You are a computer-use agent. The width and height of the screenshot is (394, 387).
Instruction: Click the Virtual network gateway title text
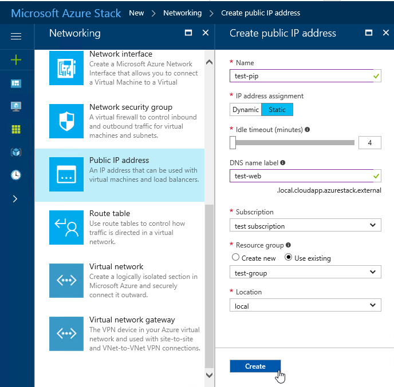[132, 320]
